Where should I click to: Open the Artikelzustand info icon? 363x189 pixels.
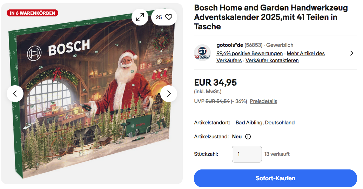coord(248,137)
